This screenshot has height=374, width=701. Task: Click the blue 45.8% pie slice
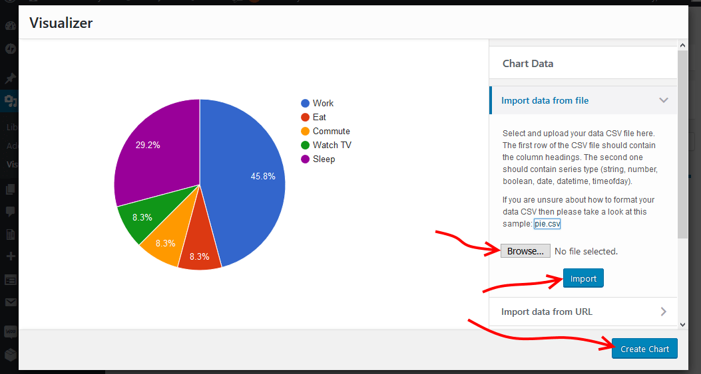click(x=250, y=179)
